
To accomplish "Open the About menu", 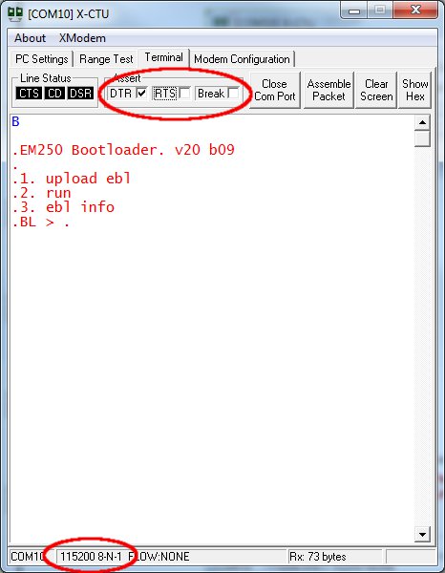I will tap(30, 38).
